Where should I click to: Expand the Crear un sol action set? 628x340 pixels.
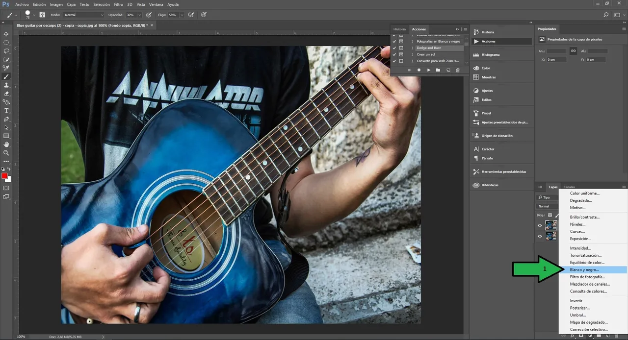pos(412,54)
